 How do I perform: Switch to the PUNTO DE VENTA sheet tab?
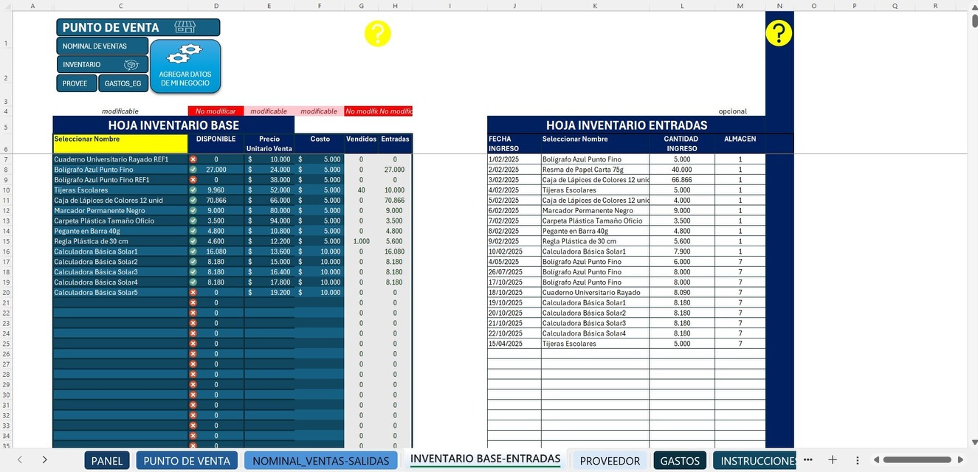(x=187, y=461)
